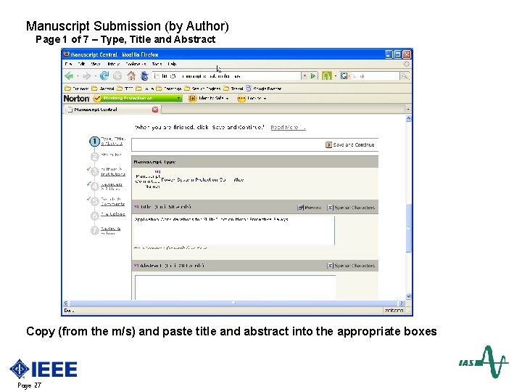This screenshot has height=392, width=522.
Task: Click the magnifier search button
Action: coord(405,76)
